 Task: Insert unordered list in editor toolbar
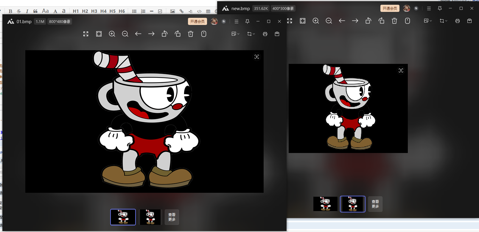click(x=134, y=11)
